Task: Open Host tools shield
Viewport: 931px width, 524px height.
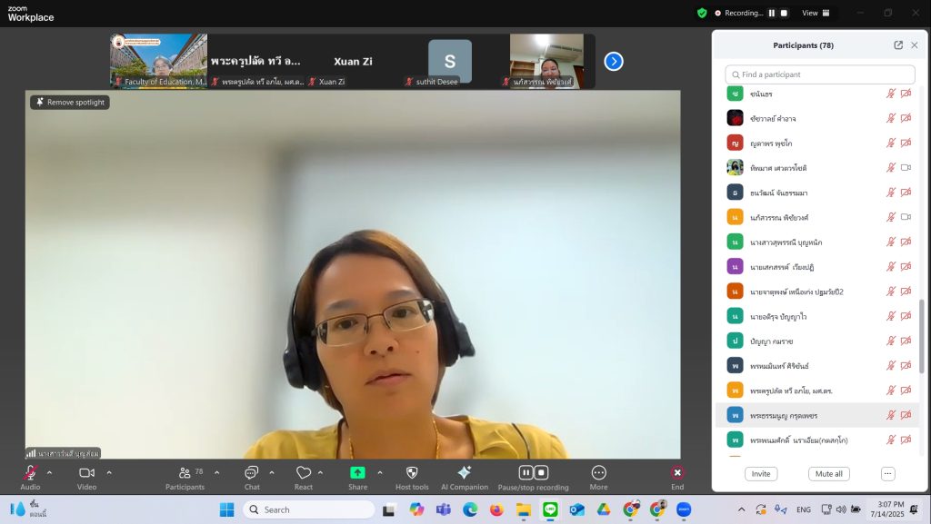Action: click(x=412, y=472)
